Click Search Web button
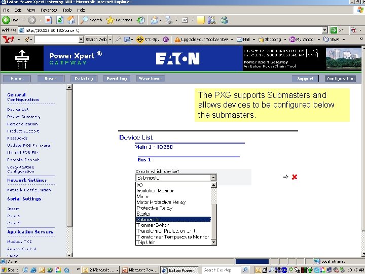Viewport: 365px width, 274px height. 96,40
